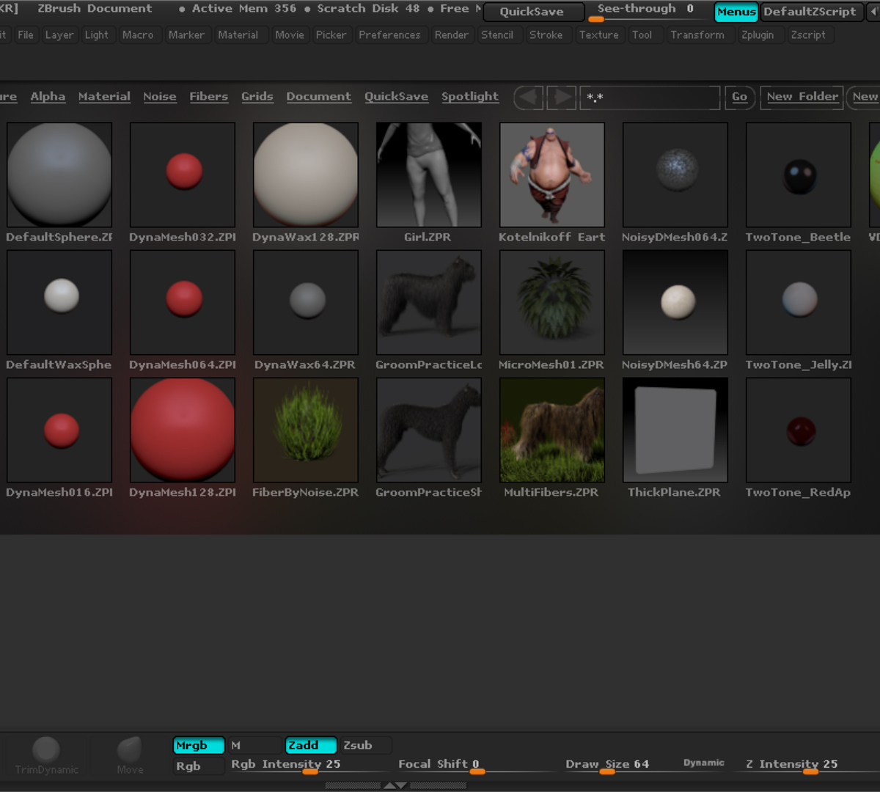The height and width of the screenshot is (792, 880).
Task: Open the DynaMesh016 project thumbnail
Action: click(x=59, y=430)
